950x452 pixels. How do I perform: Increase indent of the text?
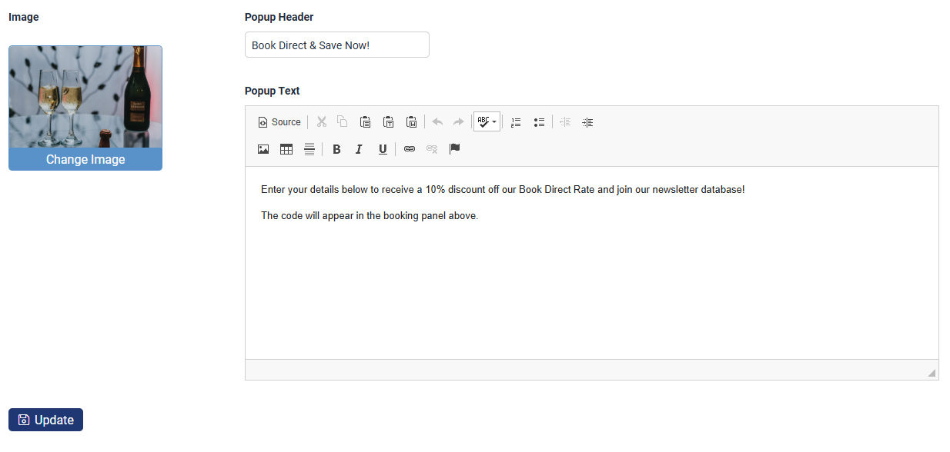pyautogui.click(x=587, y=122)
